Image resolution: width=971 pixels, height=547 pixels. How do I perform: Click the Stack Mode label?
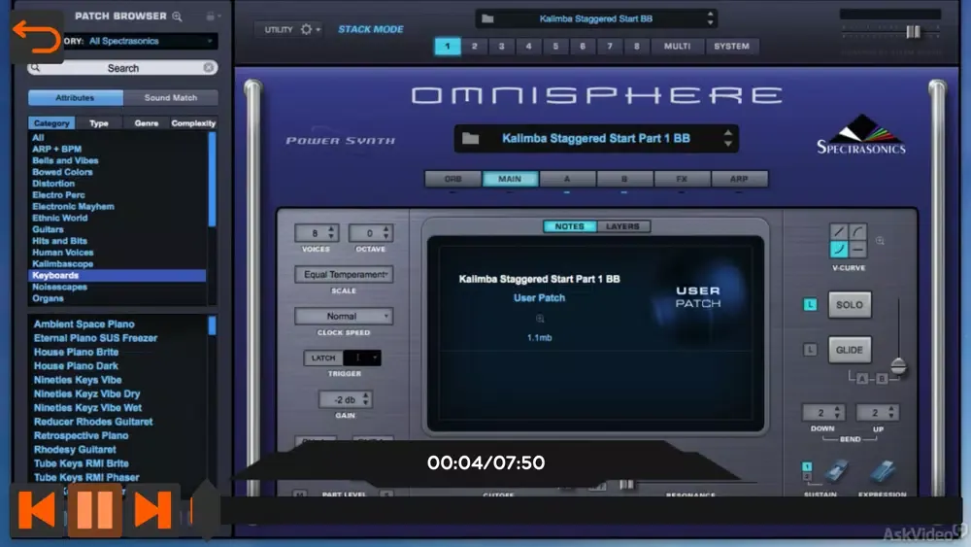tap(370, 29)
